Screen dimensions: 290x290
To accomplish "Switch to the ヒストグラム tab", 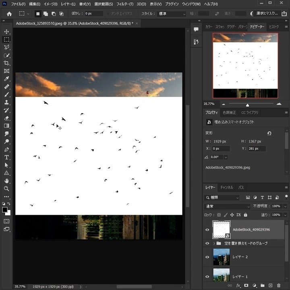I will 274,27.
